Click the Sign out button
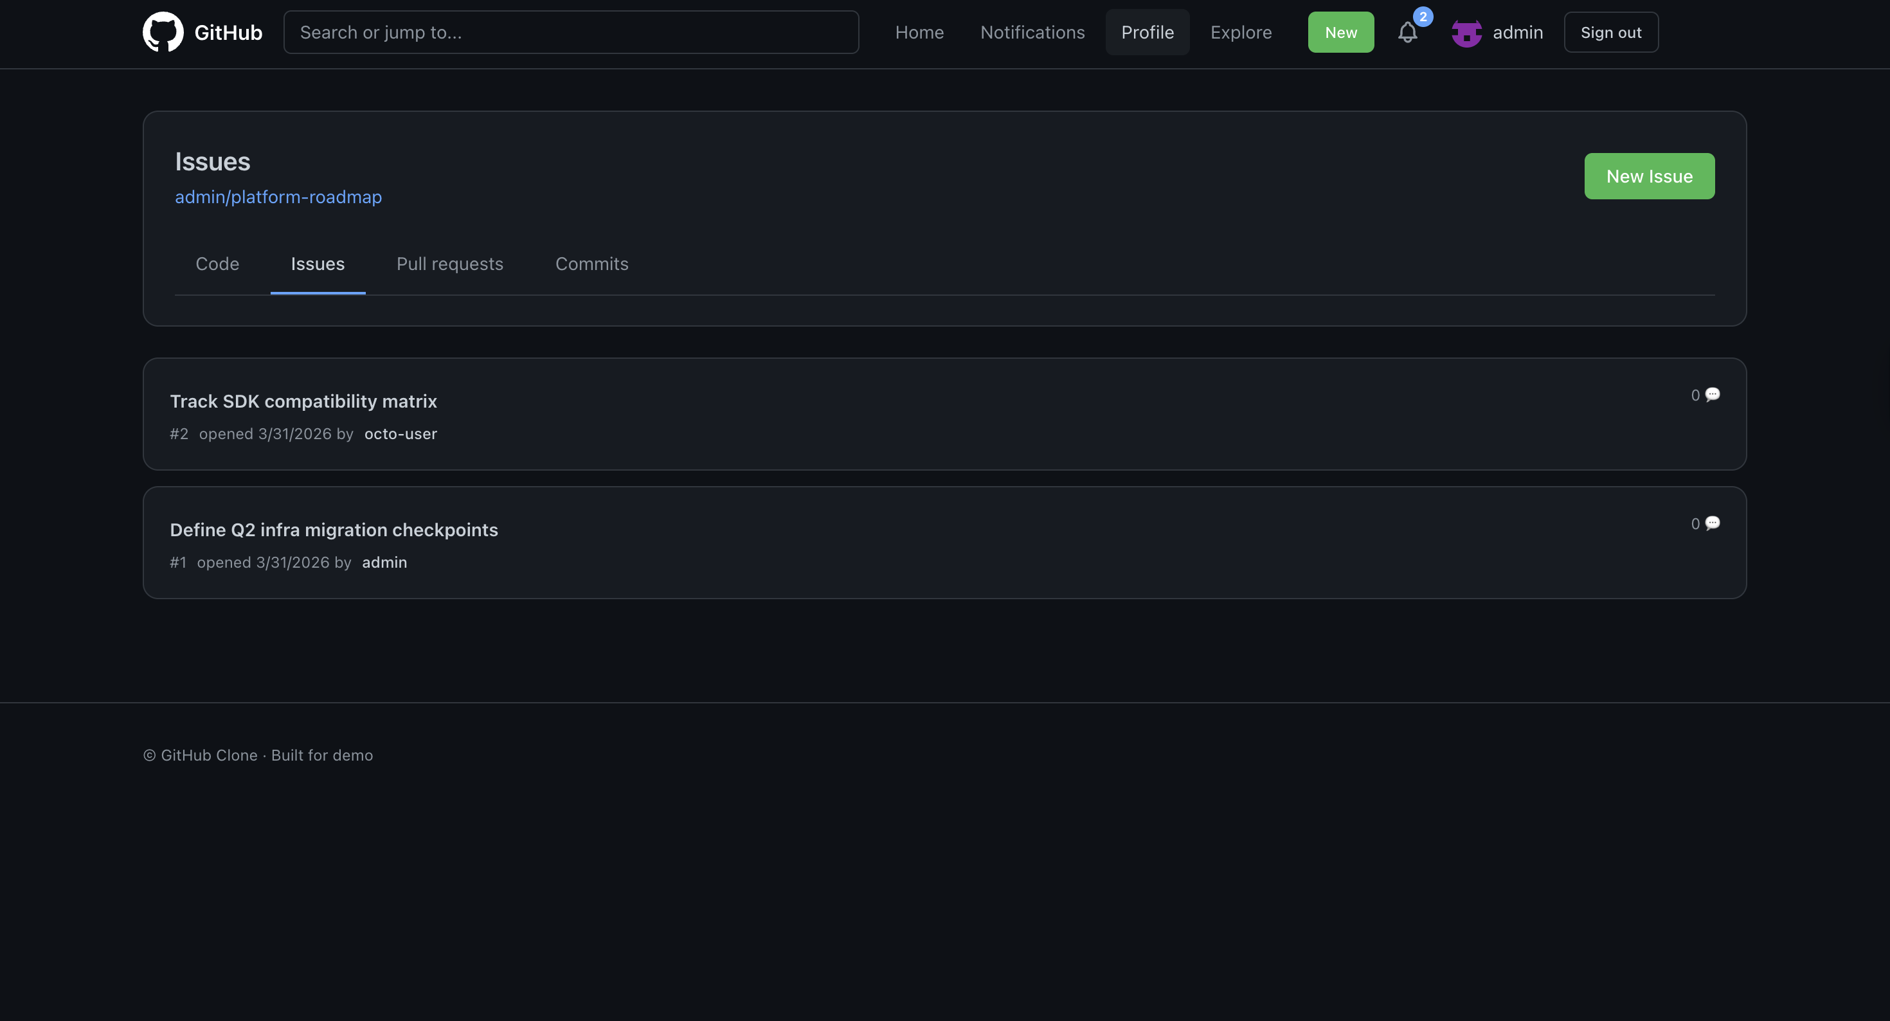The width and height of the screenshot is (1890, 1021). (1610, 32)
